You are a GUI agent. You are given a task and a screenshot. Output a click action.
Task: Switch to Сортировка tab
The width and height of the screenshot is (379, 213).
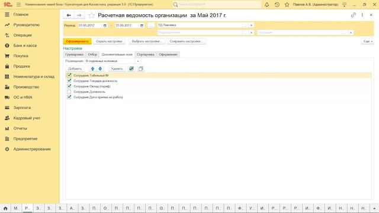[146, 54]
